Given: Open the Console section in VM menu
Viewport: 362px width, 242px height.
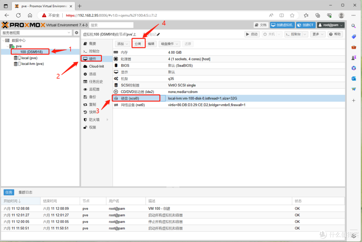Looking at the screenshot, I should [97, 51].
